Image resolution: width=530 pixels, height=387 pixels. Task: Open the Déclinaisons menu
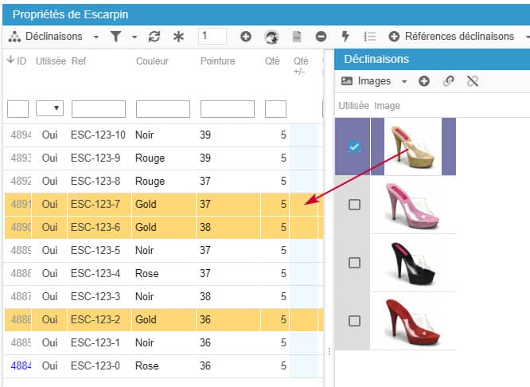pos(54,37)
